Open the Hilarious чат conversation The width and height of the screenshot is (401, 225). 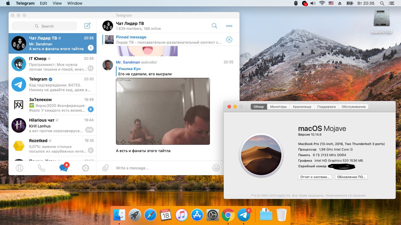tap(52, 125)
